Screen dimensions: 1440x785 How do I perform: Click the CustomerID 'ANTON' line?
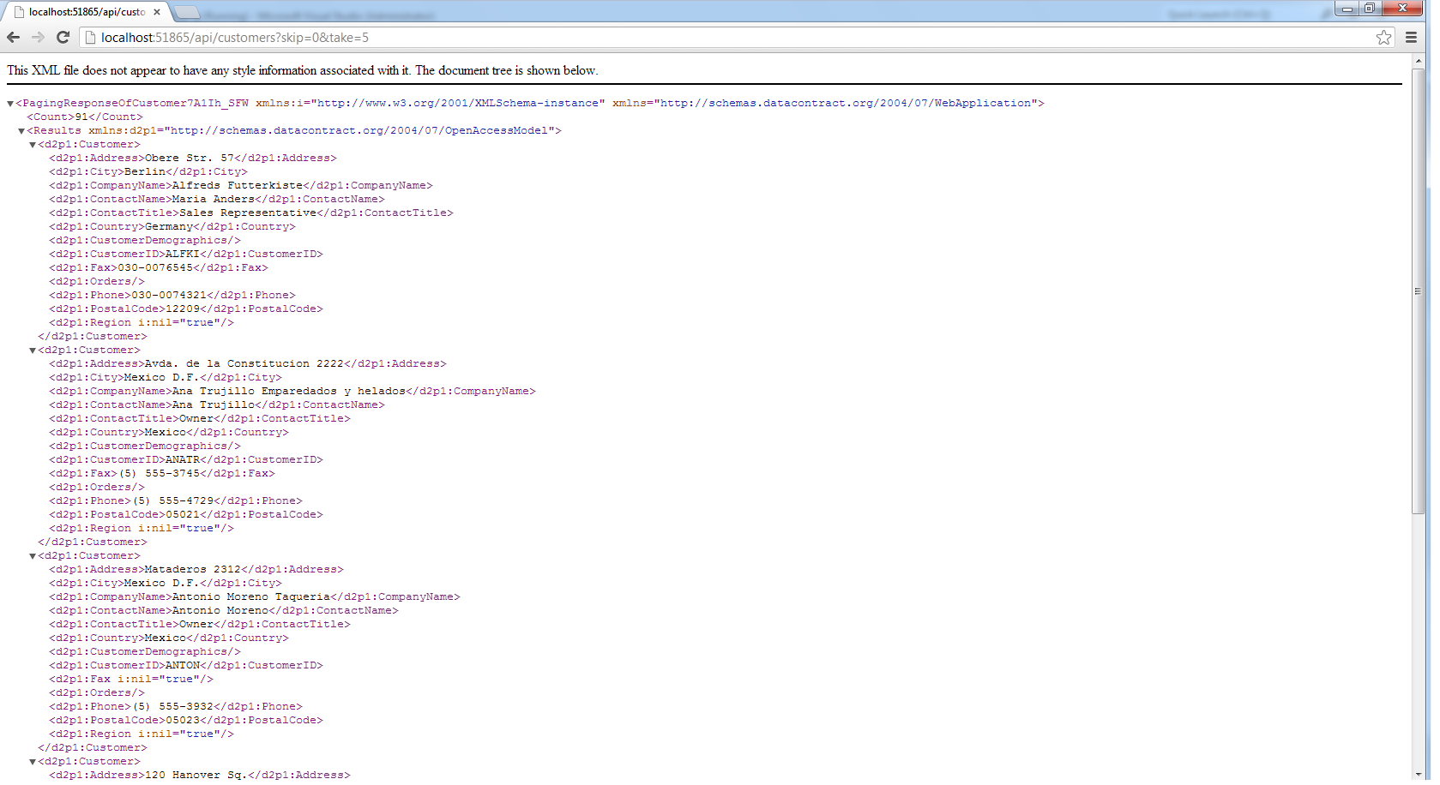point(186,666)
